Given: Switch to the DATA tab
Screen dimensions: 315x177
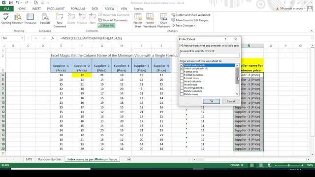Looking at the screenshot, I should 95,9.
